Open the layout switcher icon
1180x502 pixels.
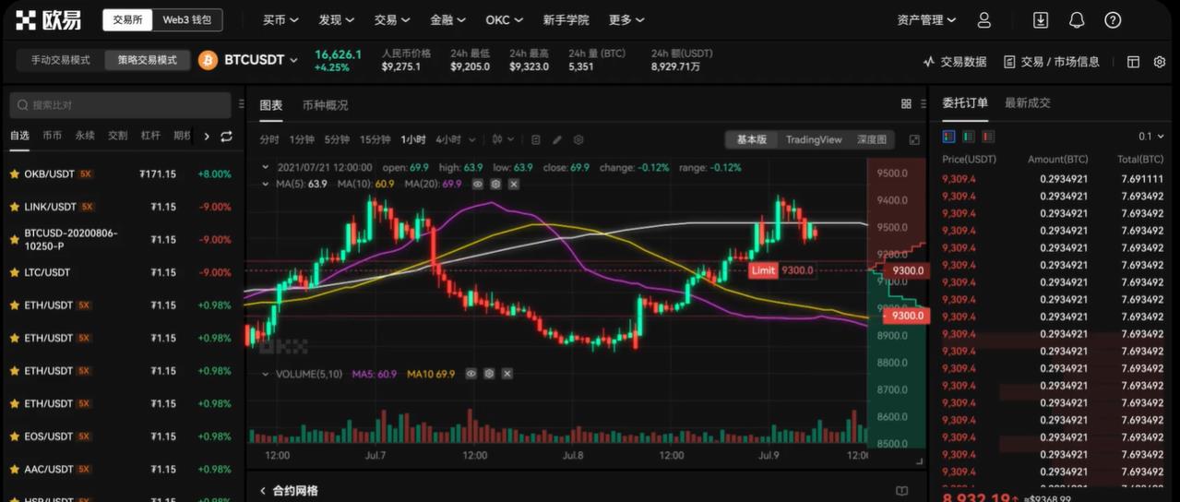click(x=1133, y=62)
